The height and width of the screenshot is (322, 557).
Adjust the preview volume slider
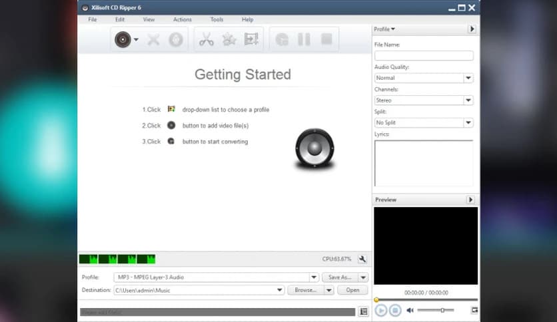pyautogui.click(x=436, y=310)
